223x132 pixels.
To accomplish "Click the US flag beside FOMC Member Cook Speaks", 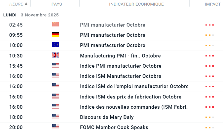I will [56, 127].
